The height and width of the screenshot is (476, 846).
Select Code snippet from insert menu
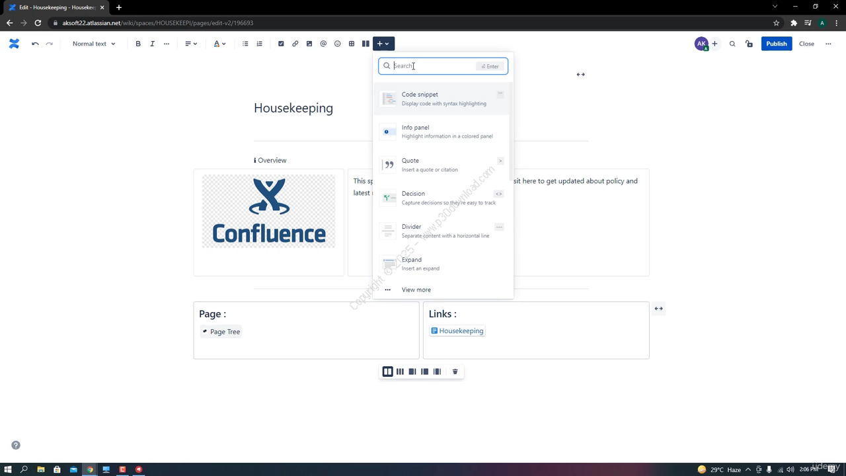click(x=443, y=99)
